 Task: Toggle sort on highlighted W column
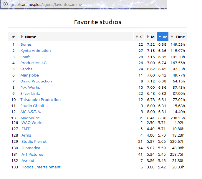(163, 37)
